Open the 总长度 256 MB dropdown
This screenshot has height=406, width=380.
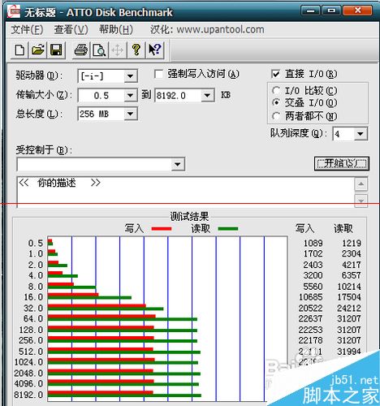(131, 114)
